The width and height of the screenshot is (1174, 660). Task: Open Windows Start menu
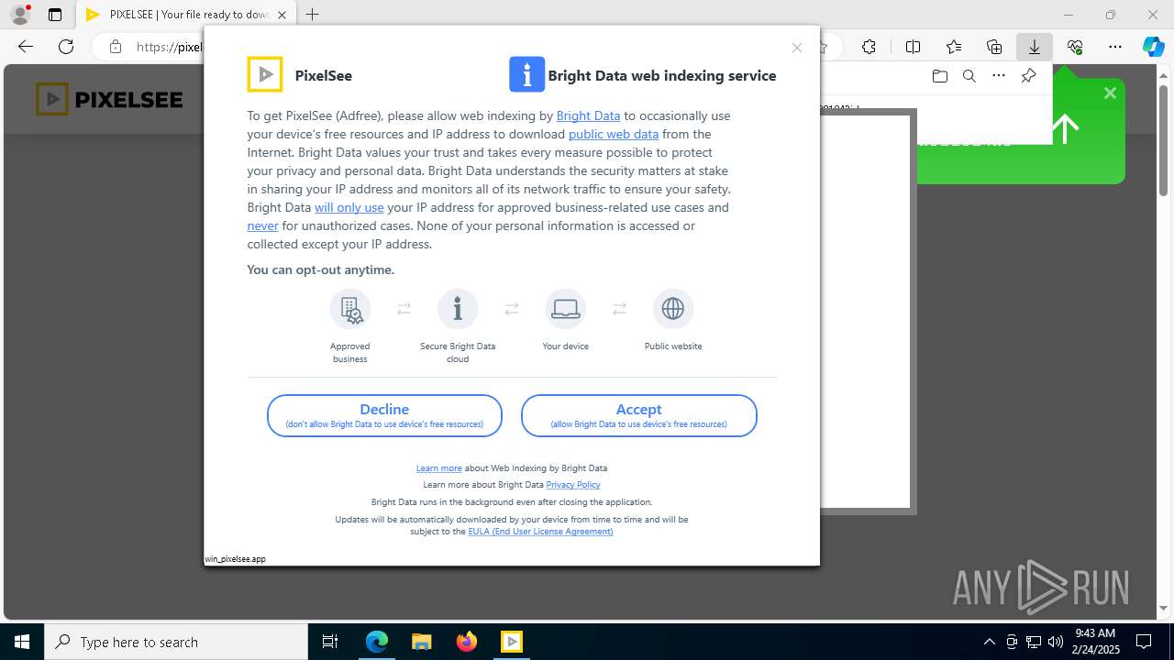(22, 642)
